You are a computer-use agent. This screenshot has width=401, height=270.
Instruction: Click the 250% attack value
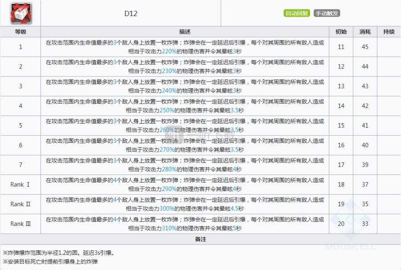[167, 110]
